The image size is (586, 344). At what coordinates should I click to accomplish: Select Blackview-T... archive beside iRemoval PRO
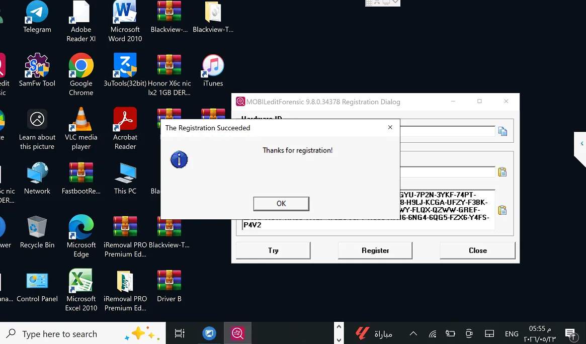point(170,232)
